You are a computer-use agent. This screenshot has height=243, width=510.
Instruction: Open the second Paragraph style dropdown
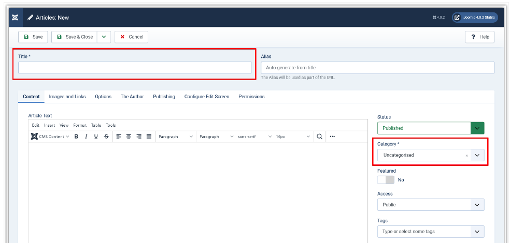[217, 136]
